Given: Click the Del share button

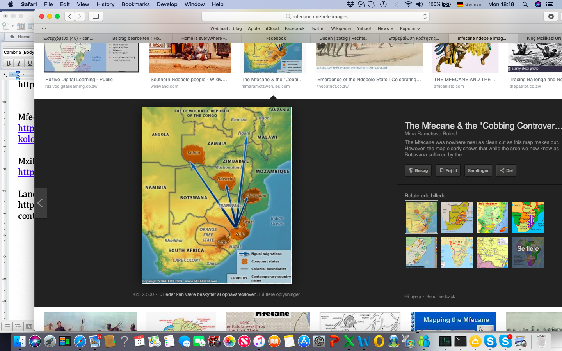Looking at the screenshot, I should 506,170.
